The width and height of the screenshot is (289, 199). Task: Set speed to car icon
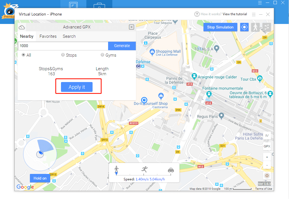tap(171, 170)
